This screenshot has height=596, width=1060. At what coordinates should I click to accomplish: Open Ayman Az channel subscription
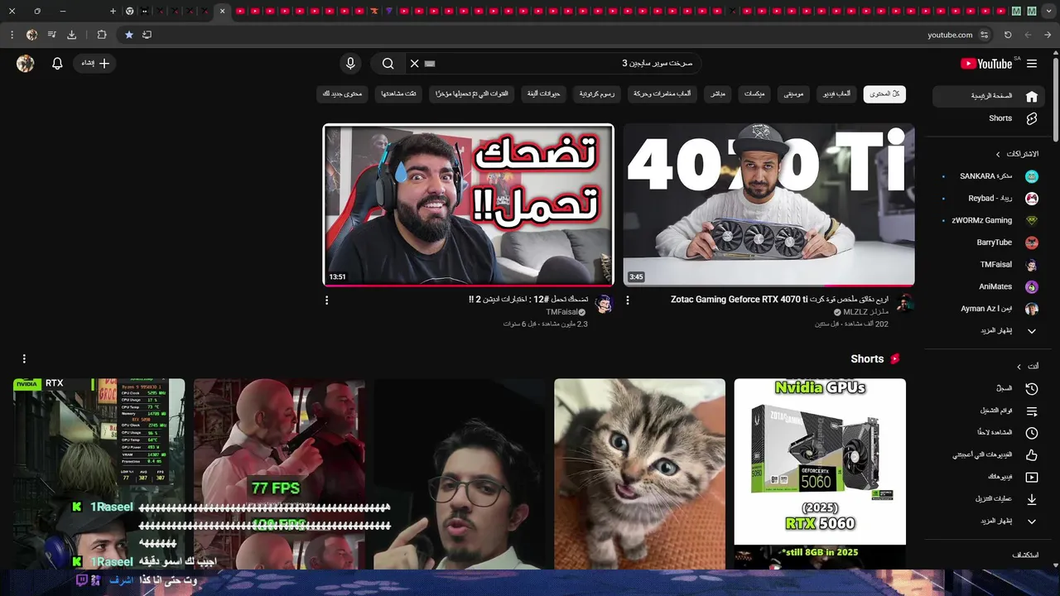pos(987,309)
